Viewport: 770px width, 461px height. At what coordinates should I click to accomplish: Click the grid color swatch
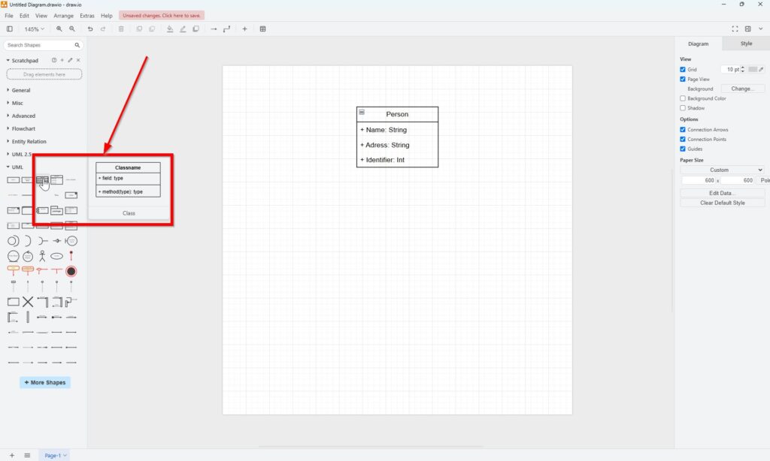753,70
